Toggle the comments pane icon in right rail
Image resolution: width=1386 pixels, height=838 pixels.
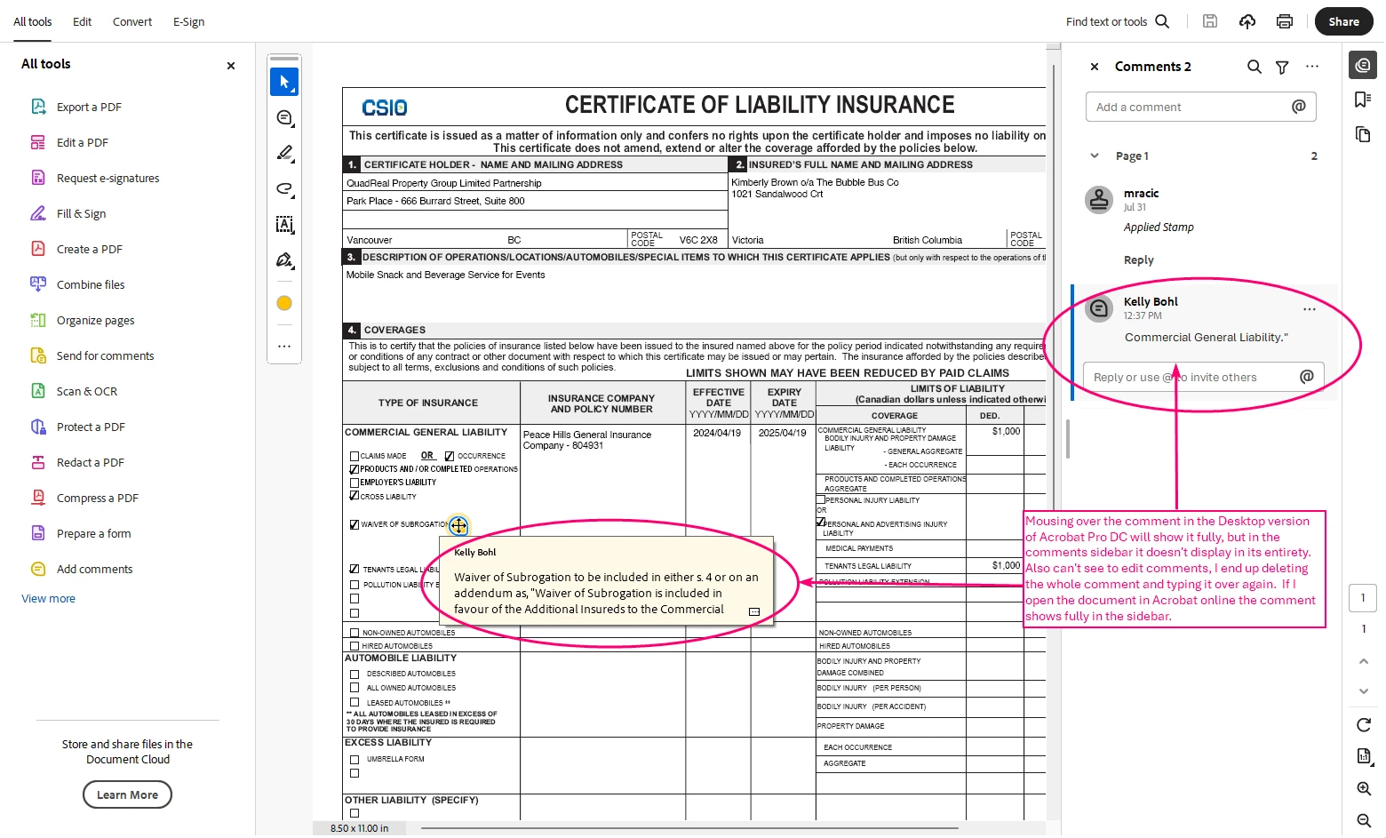pyautogui.click(x=1363, y=64)
